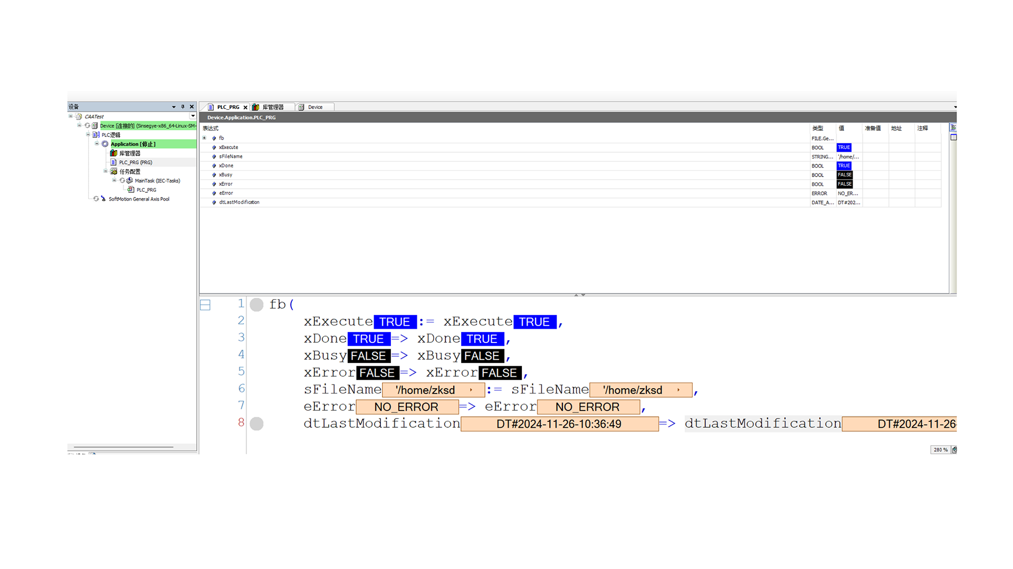Click the variable icon next to fb

(214, 138)
